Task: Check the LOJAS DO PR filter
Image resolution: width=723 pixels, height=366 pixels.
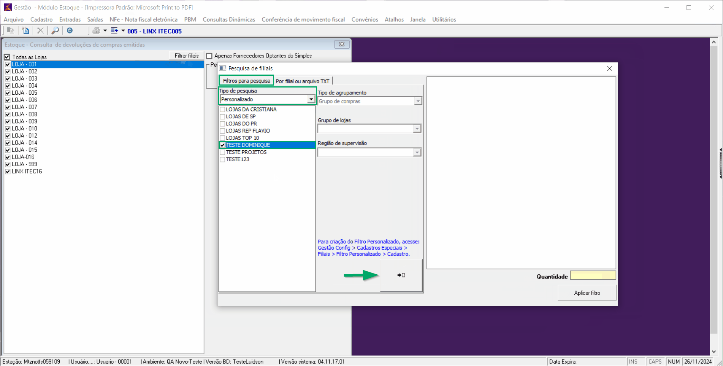Action: tap(222, 124)
